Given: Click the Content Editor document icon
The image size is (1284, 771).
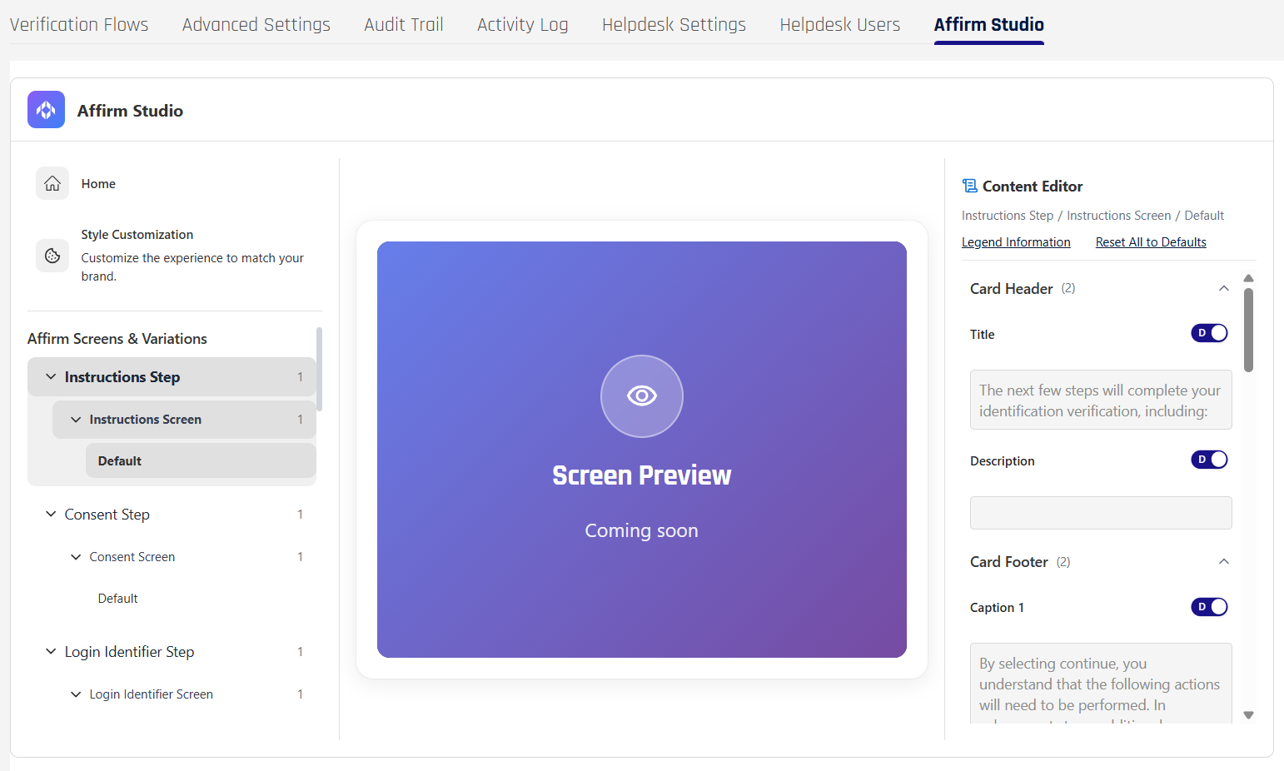Looking at the screenshot, I should tap(969, 186).
